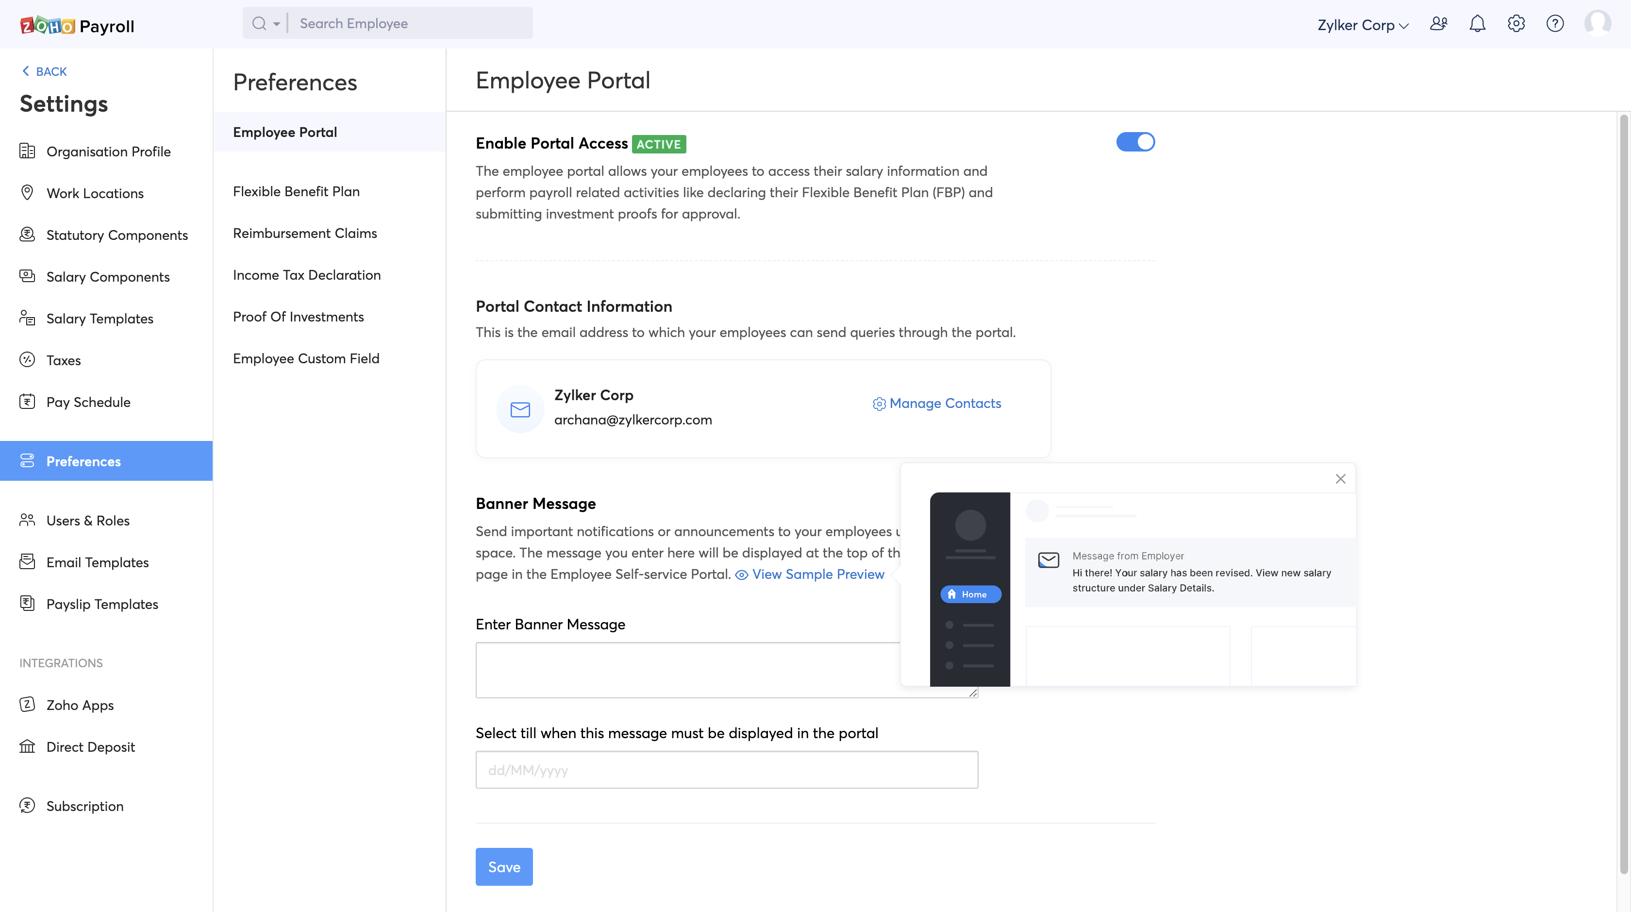Click the Organisation Profile sidebar icon

27,150
